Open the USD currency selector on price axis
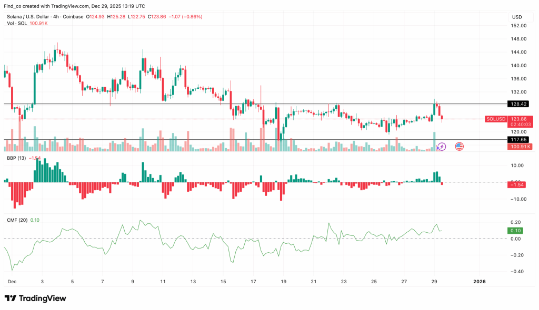This screenshot has width=539, height=310. [516, 17]
